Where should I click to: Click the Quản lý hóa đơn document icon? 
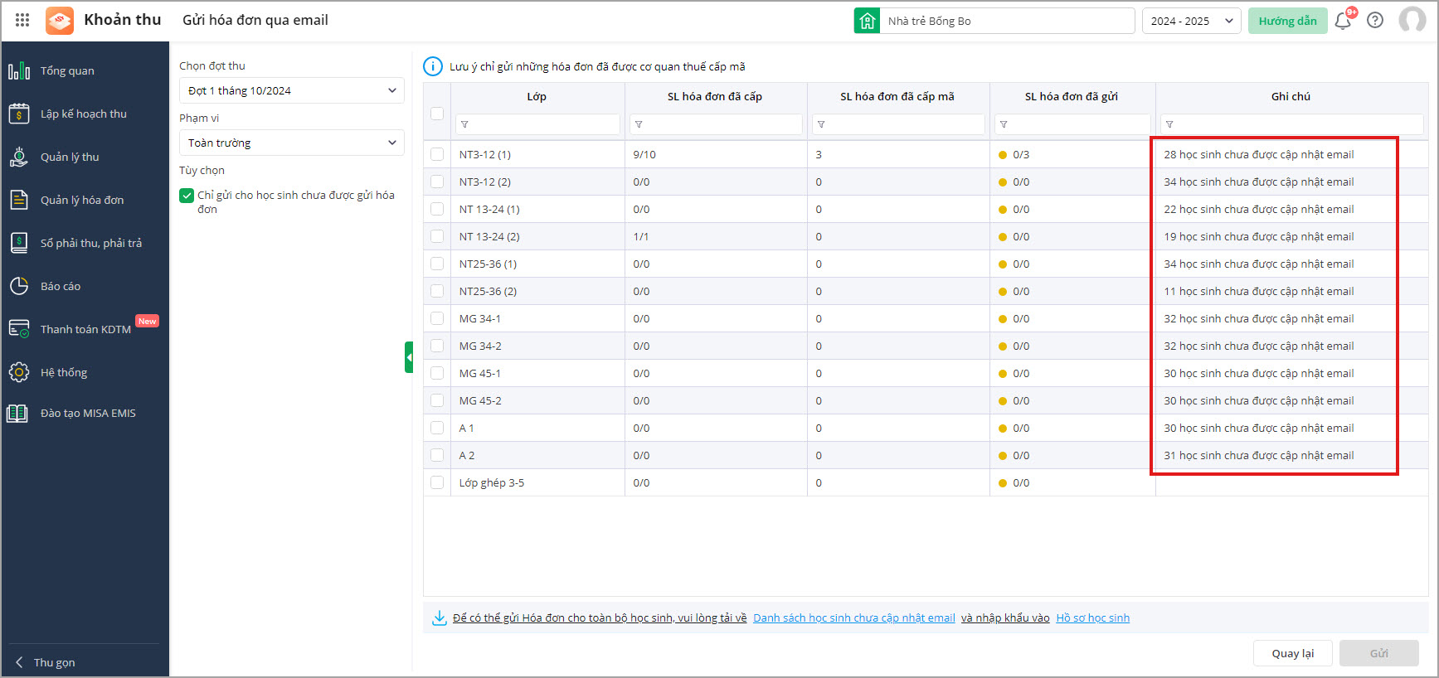[x=18, y=200]
